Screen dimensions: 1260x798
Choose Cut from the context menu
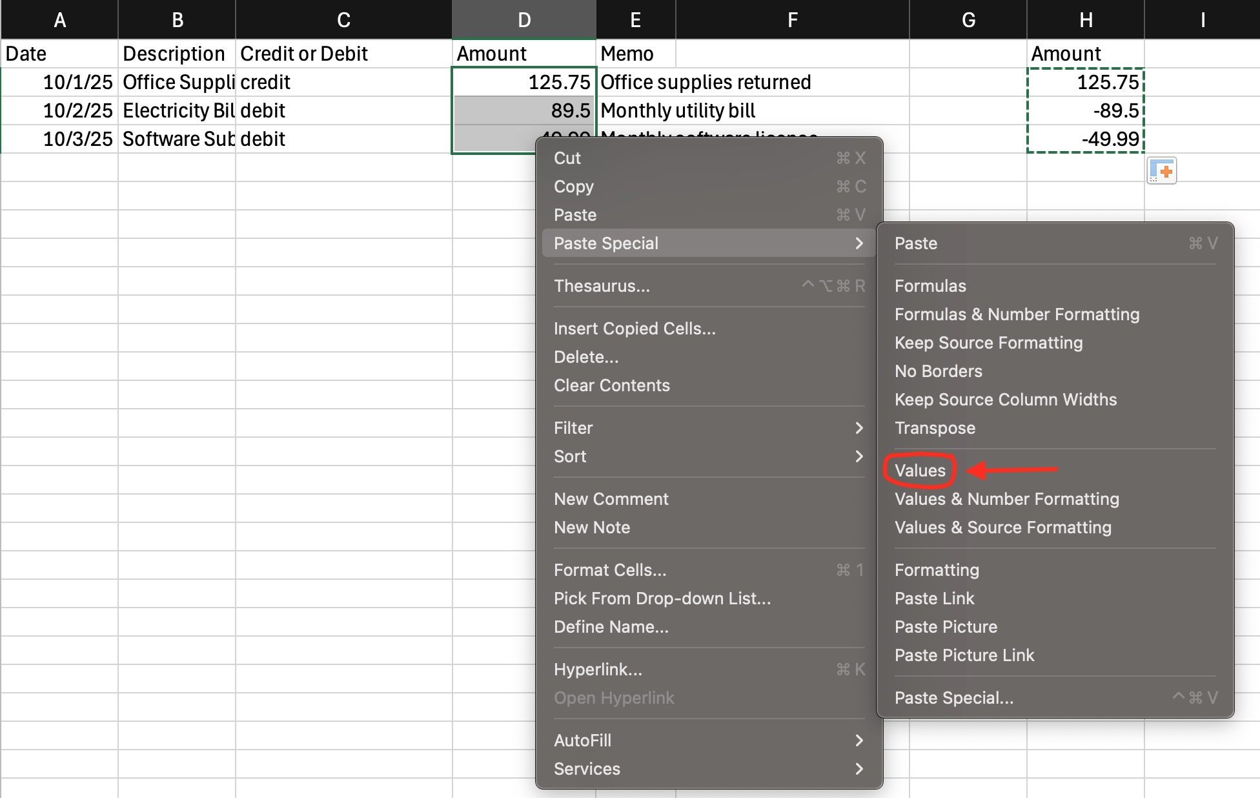(x=709, y=158)
